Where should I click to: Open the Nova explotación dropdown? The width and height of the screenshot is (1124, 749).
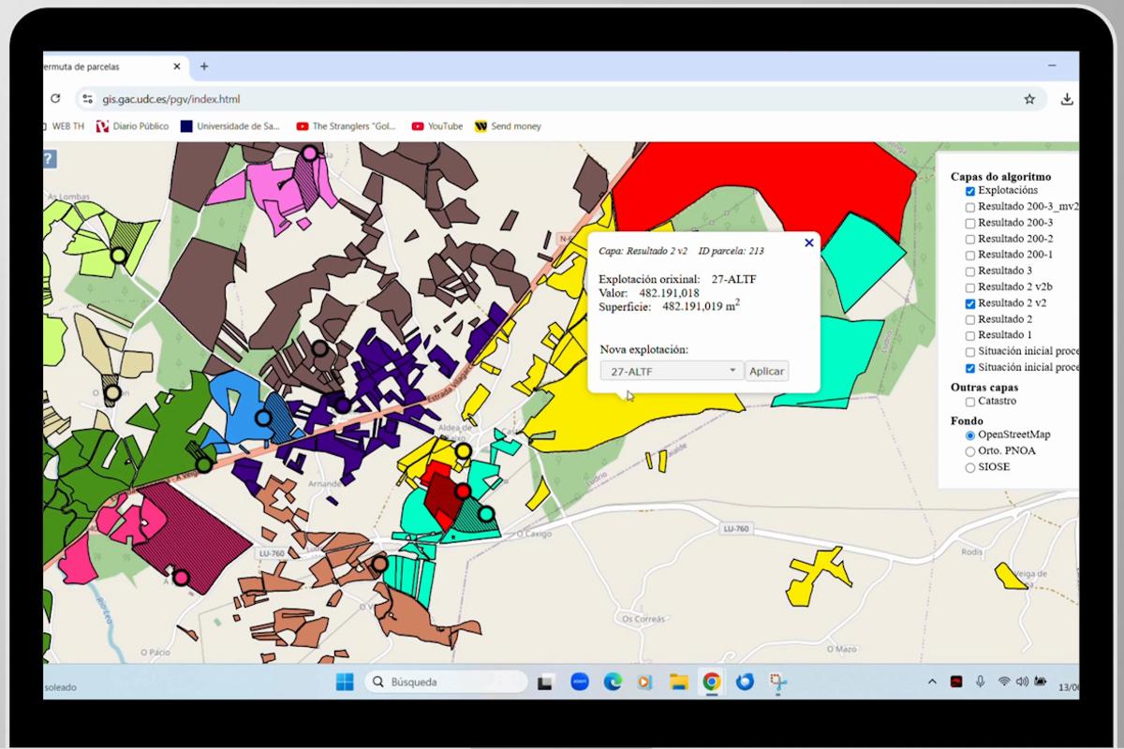point(672,371)
